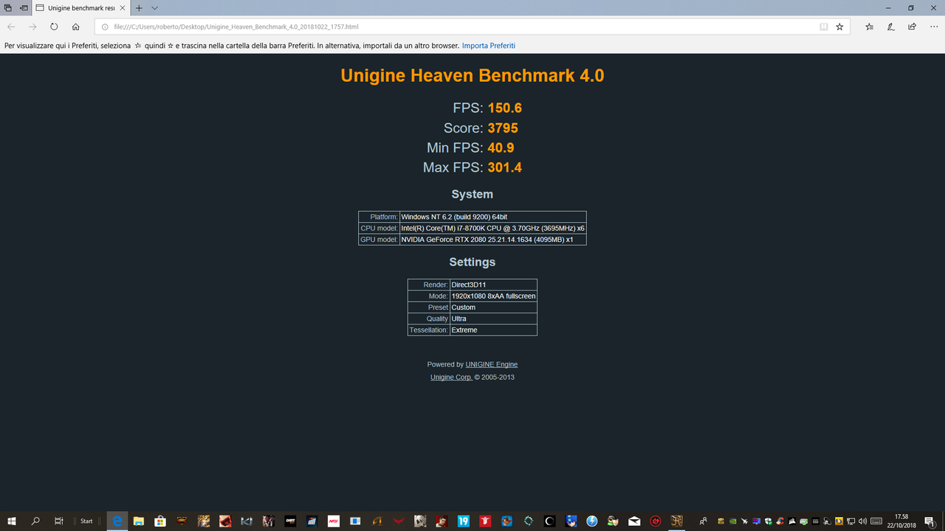Open Task View on the taskbar
The height and width of the screenshot is (531, 945).
tap(59, 521)
